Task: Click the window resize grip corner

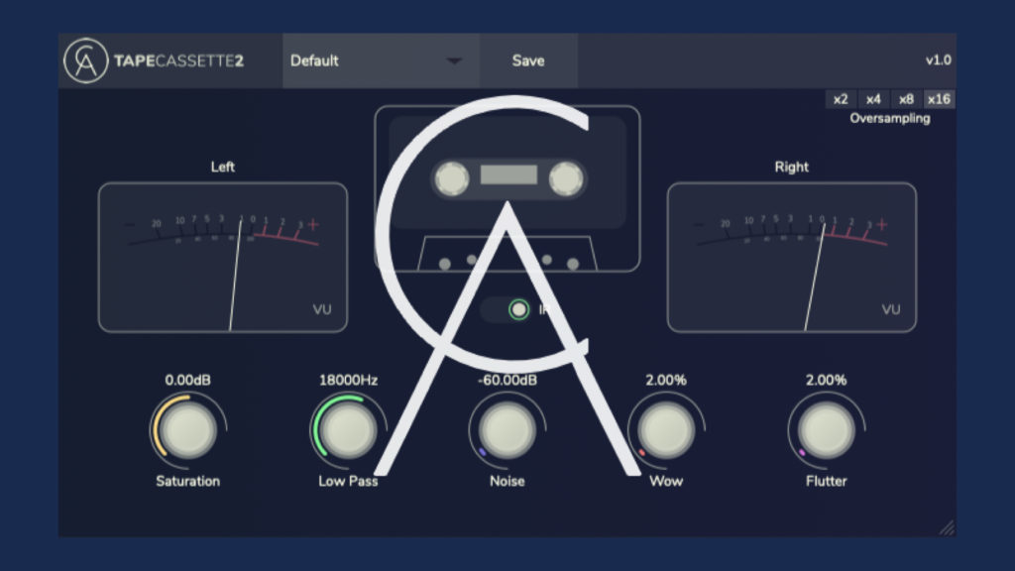Action: click(947, 527)
